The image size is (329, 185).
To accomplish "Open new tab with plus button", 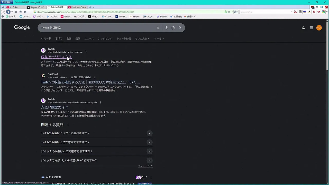I will [90, 7].
